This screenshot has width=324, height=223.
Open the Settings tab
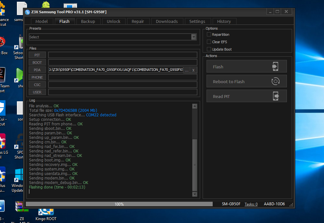coord(197,21)
